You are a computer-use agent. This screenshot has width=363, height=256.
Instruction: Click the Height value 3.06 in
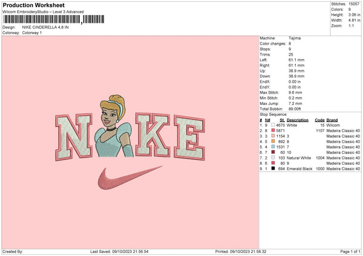[x=354, y=14]
